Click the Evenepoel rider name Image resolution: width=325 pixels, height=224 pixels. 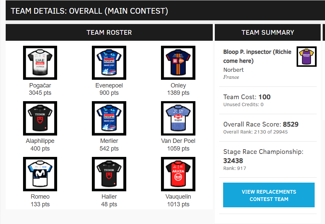coord(109,85)
